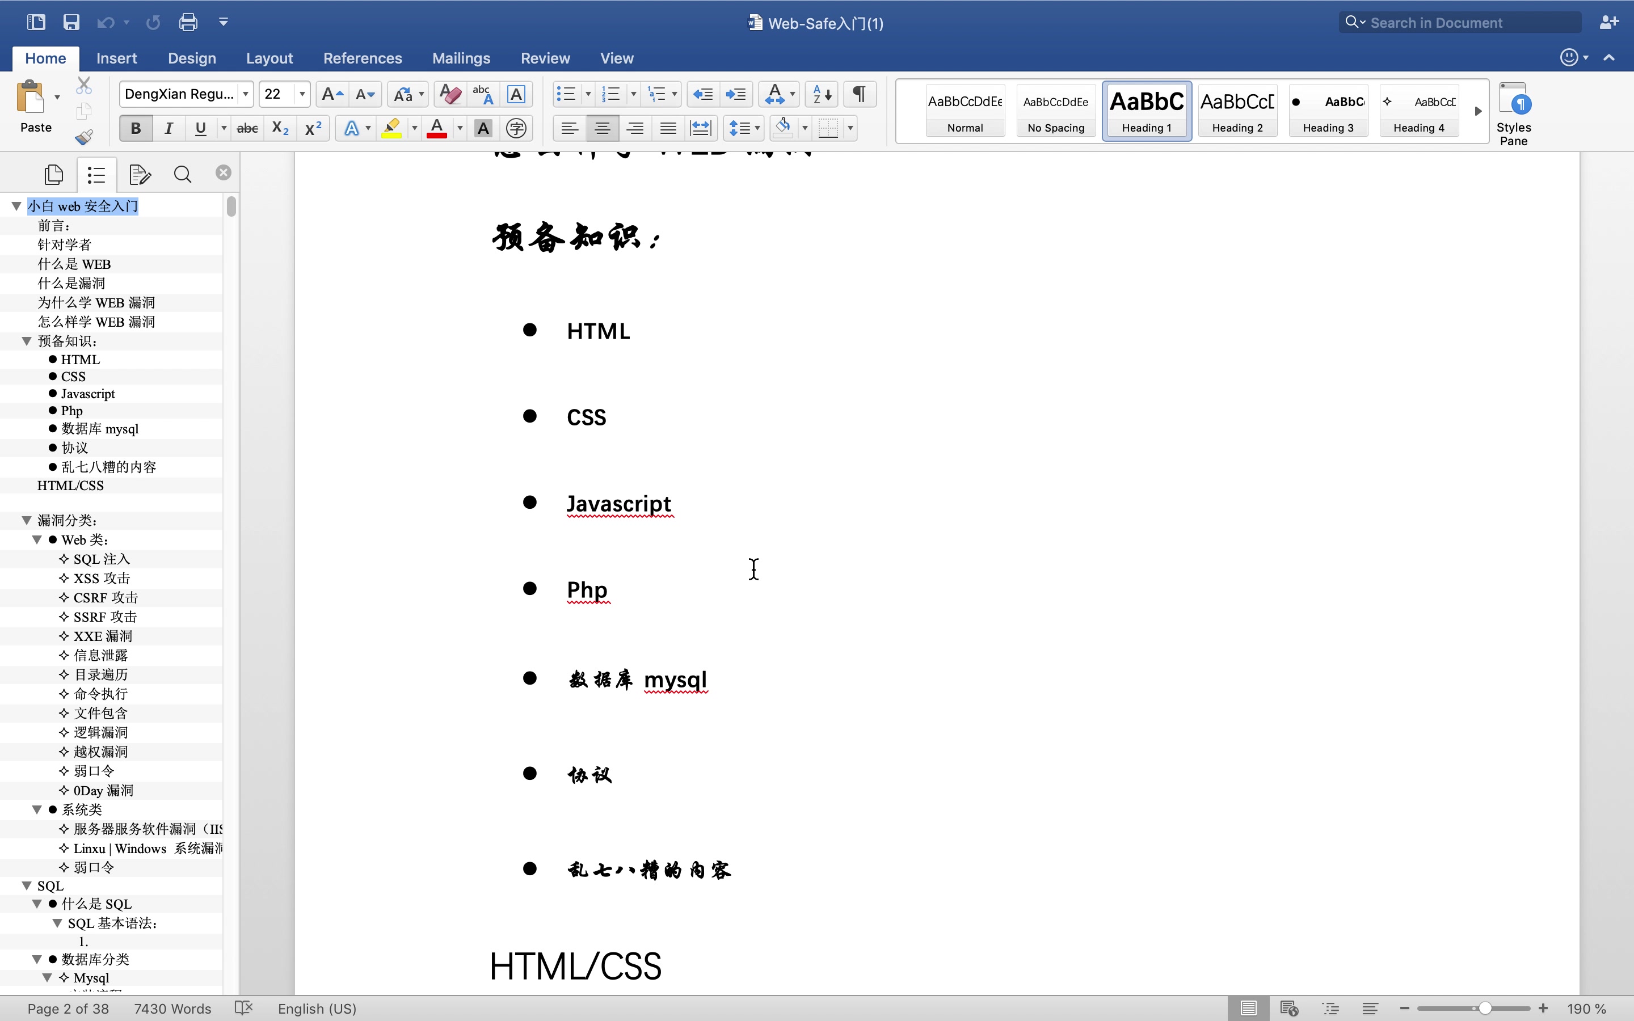The height and width of the screenshot is (1021, 1634).
Task: Switch to the References ribbon tab
Action: [x=363, y=58]
